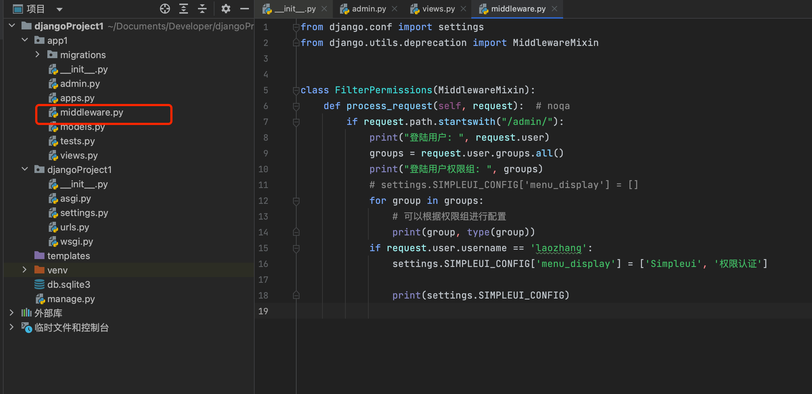Close the views.py tab
The height and width of the screenshot is (394, 812).
point(463,9)
